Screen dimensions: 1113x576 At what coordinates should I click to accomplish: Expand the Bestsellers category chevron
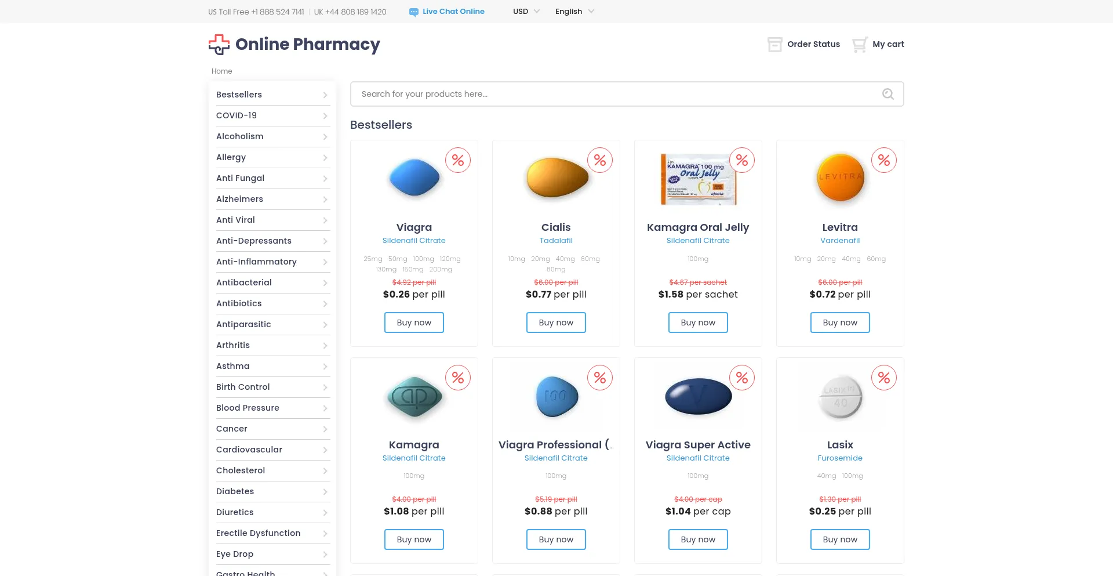(x=325, y=95)
